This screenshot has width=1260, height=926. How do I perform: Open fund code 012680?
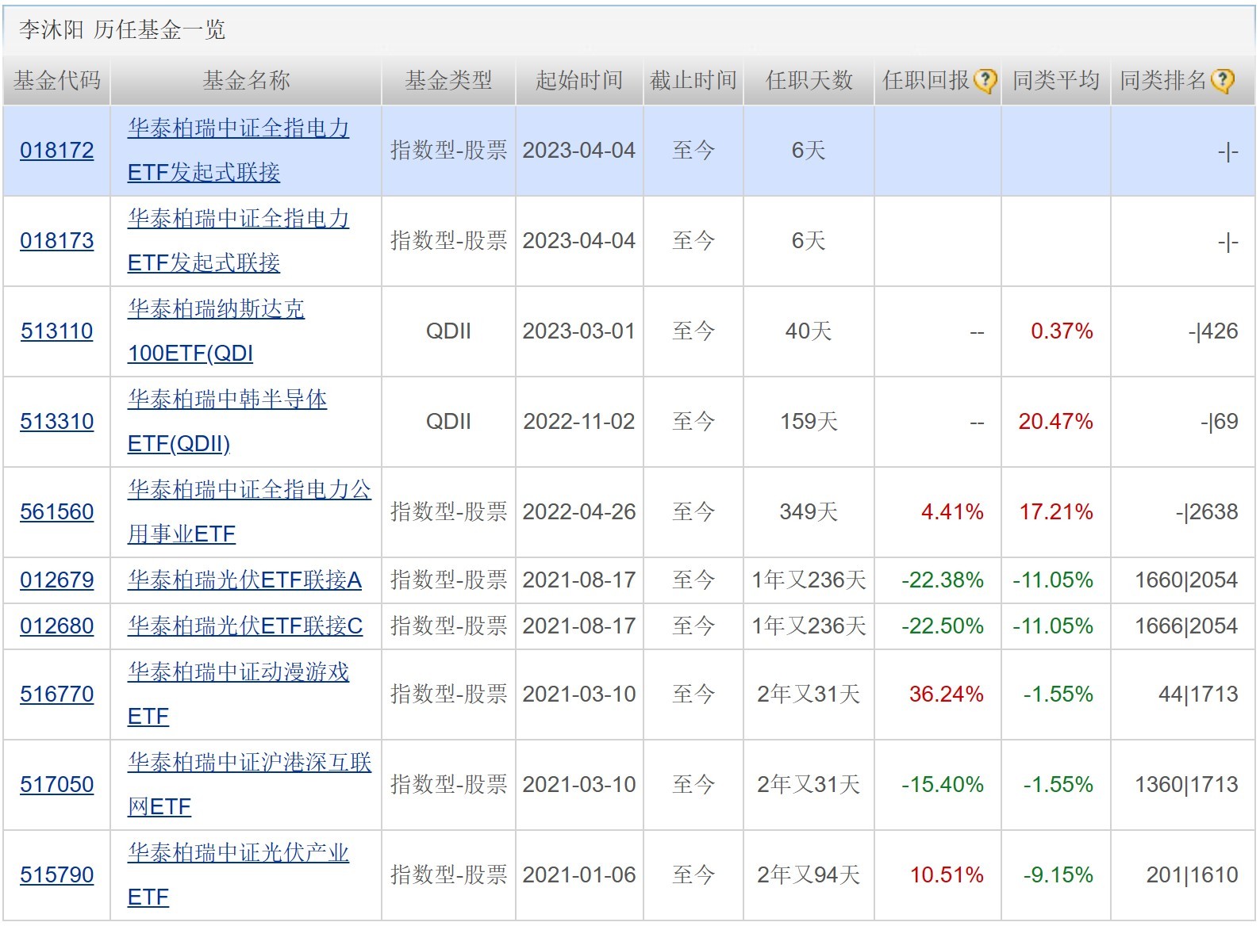[57, 626]
